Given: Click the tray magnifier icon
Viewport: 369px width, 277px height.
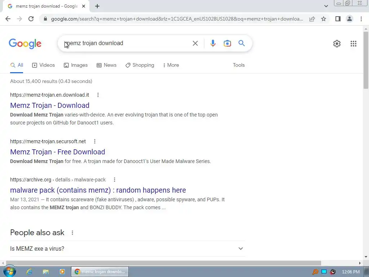Looking at the screenshot, I should 315,272.
